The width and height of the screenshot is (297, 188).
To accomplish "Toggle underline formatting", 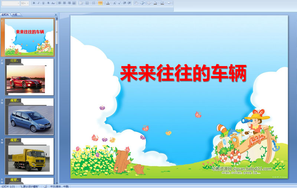I will click(43, 3).
